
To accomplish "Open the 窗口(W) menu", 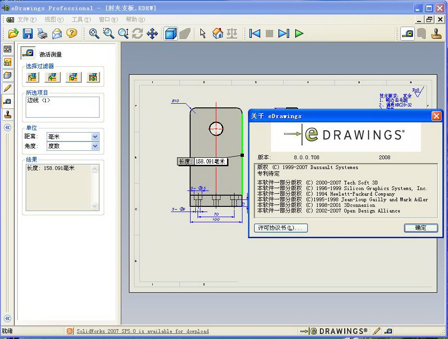I will (108, 20).
